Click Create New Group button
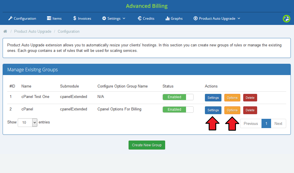This screenshot has width=294, height=173. [x=147, y=145]
